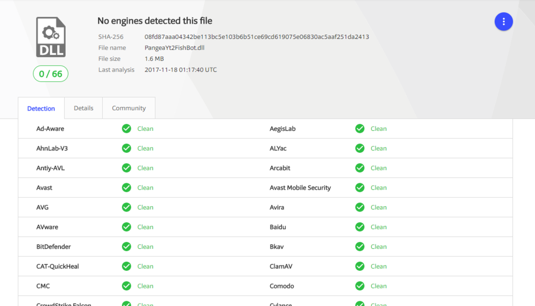The width and height of the screenshot is (535, 306).
Task: Click the last analysis date 2017-11-18 01:17:40 UTC
Action: click(180, 69)
